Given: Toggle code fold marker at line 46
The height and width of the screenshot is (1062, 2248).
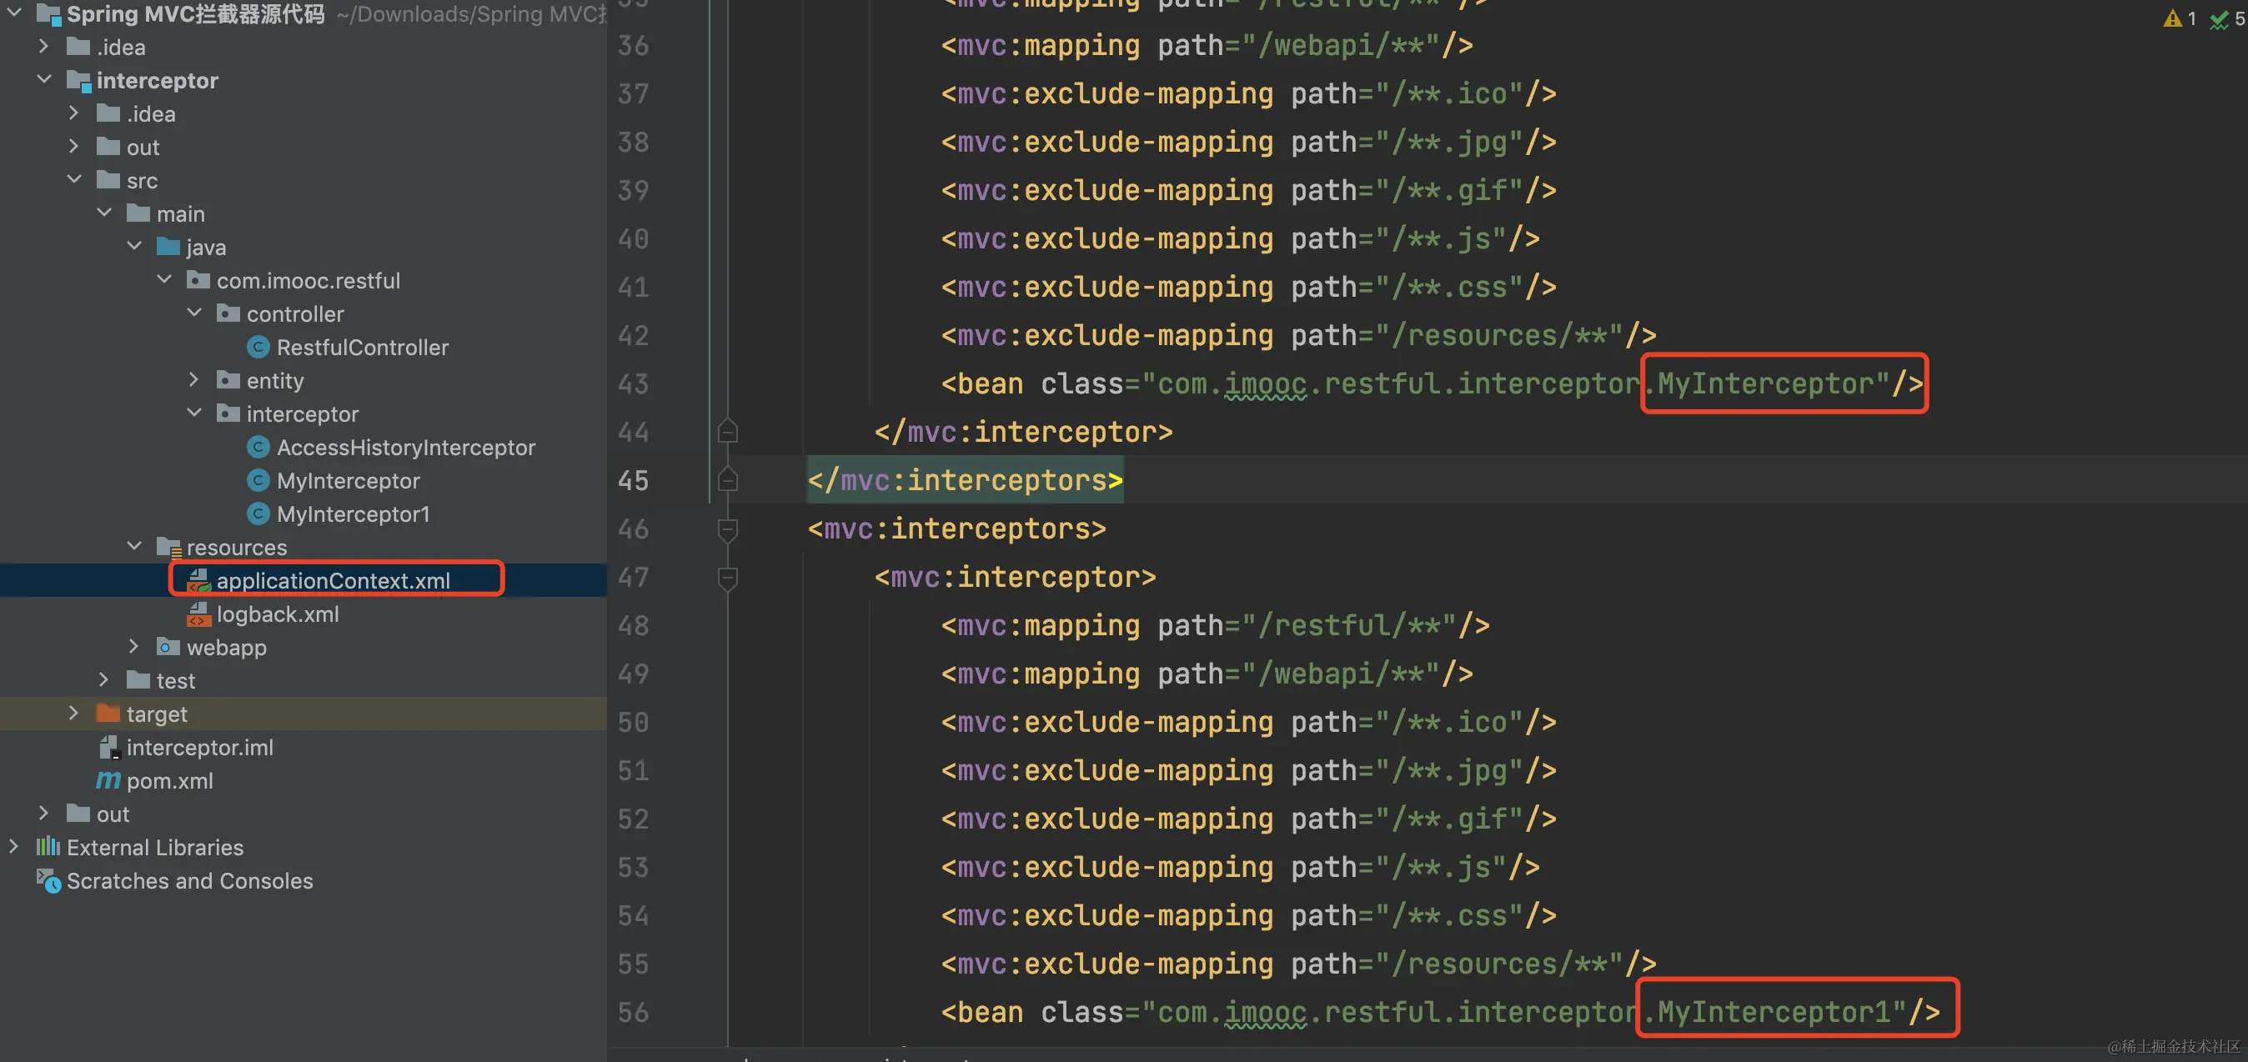Looking at the screenshot, I should point(727,528).
